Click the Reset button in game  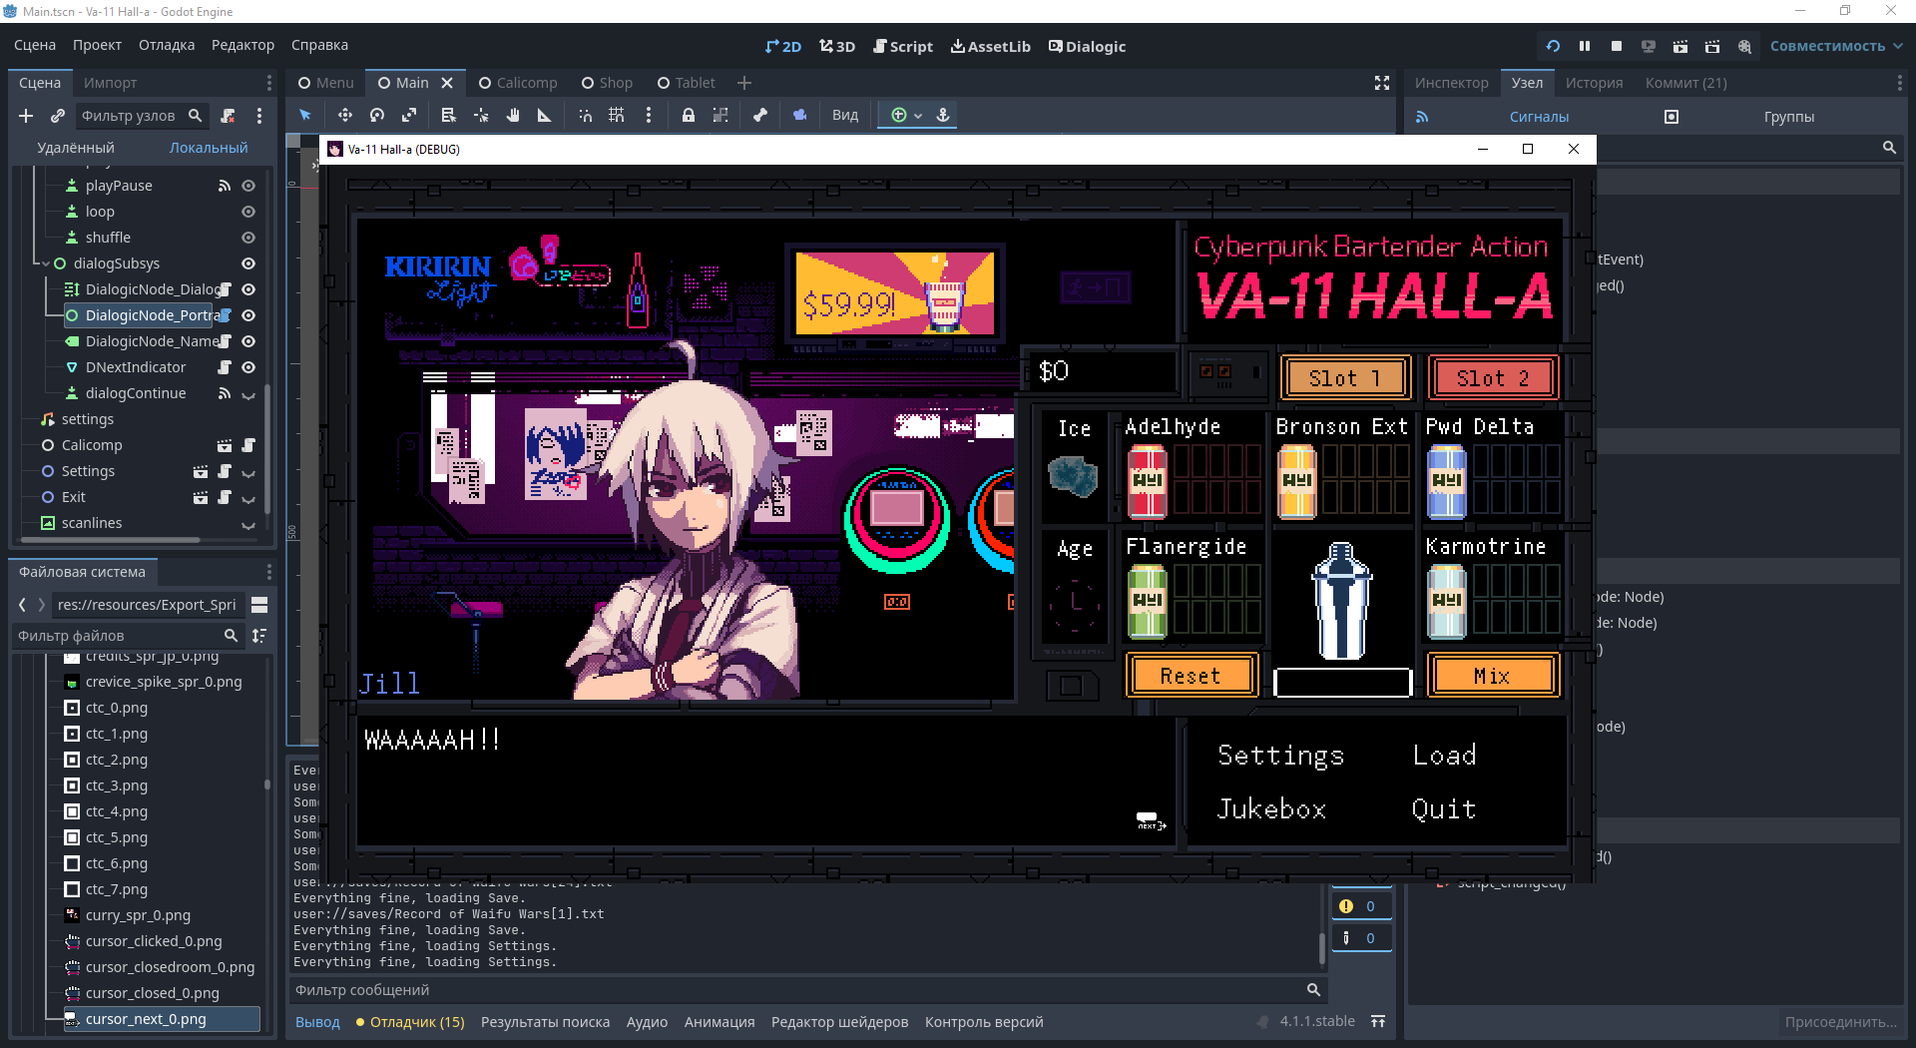[1191, 676]
